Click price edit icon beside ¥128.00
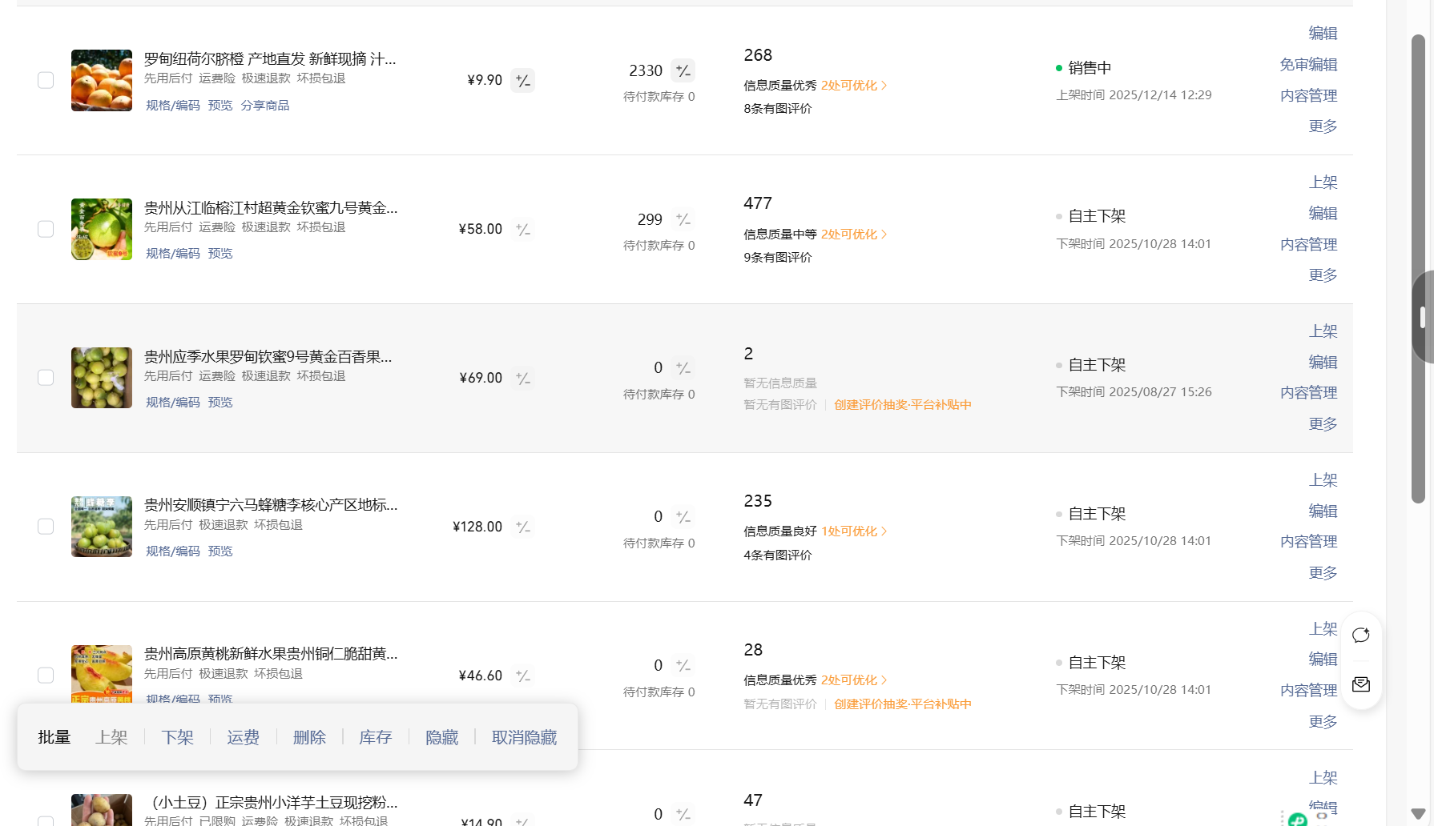The image size is (1434, 826). (523, 527)
